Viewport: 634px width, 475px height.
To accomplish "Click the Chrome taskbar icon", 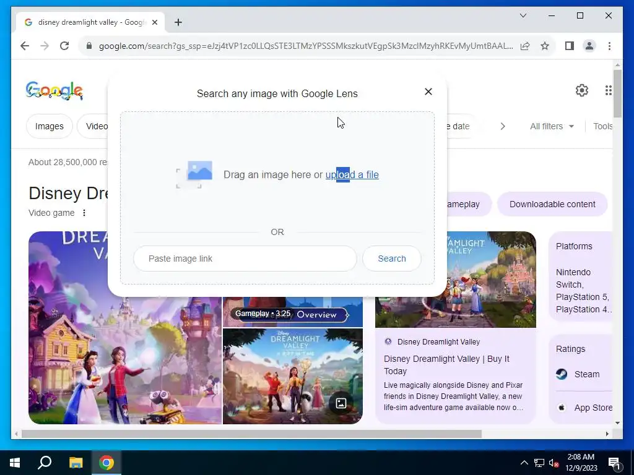I will pos(106,463).
